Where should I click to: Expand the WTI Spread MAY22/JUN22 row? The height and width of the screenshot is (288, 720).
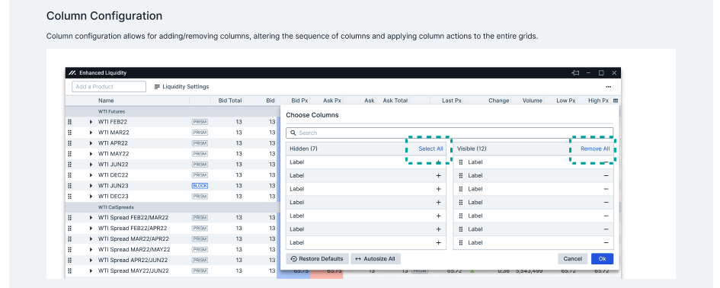click(91, 270)
